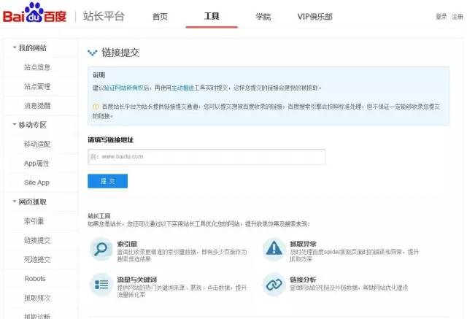Viewport: 467px width, 319px height.
Task: Open 抓取频次 in the sidebar
Action: (x=37, y=298)
